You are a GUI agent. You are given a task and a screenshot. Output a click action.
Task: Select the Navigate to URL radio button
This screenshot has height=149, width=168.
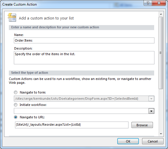pyautogui.click(x=16, y=117)
